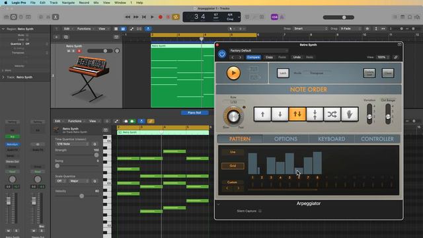
Task: Click the Compare button
Action: [253, 58]
